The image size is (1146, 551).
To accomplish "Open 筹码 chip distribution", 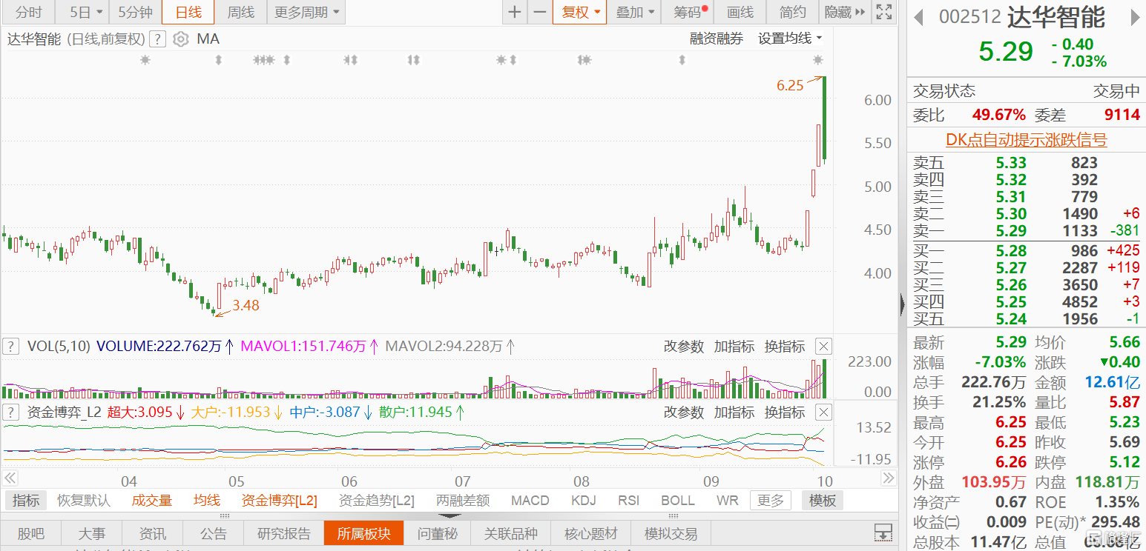I will point(688,12).
